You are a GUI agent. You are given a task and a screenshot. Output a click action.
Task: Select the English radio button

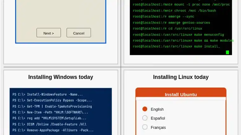coord(145,109)
